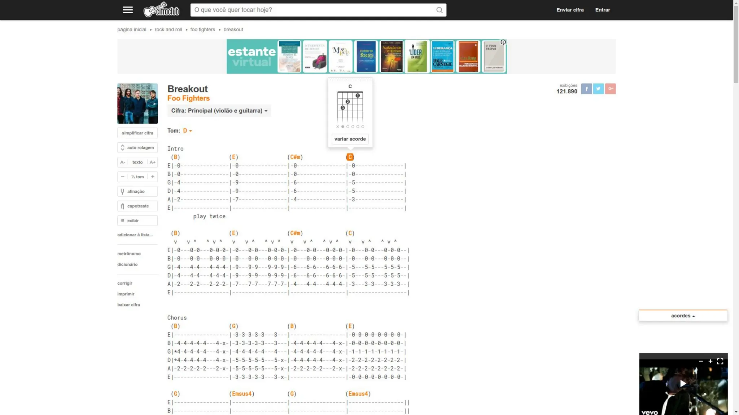This screenshot has height=415, width=739.
Task: Enlarge the video player with plus icon
Action: [710, 361]
